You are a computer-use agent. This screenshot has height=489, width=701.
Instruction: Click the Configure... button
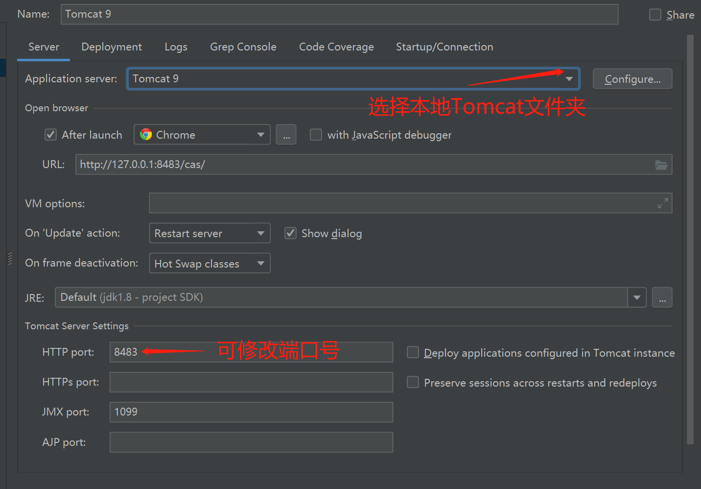(x=632, y=79)
